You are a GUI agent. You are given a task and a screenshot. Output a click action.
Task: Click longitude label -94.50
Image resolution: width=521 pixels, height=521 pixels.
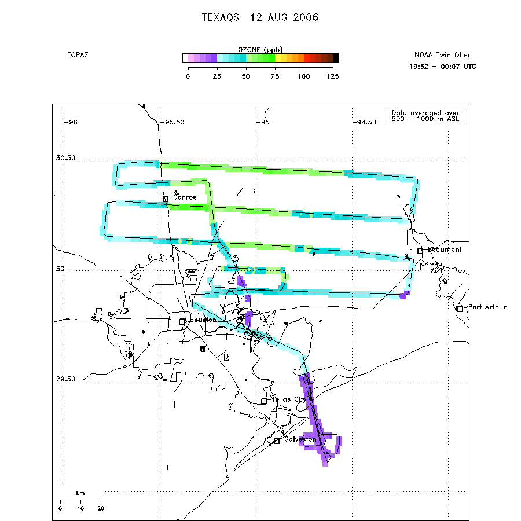(x=365, y=122)
